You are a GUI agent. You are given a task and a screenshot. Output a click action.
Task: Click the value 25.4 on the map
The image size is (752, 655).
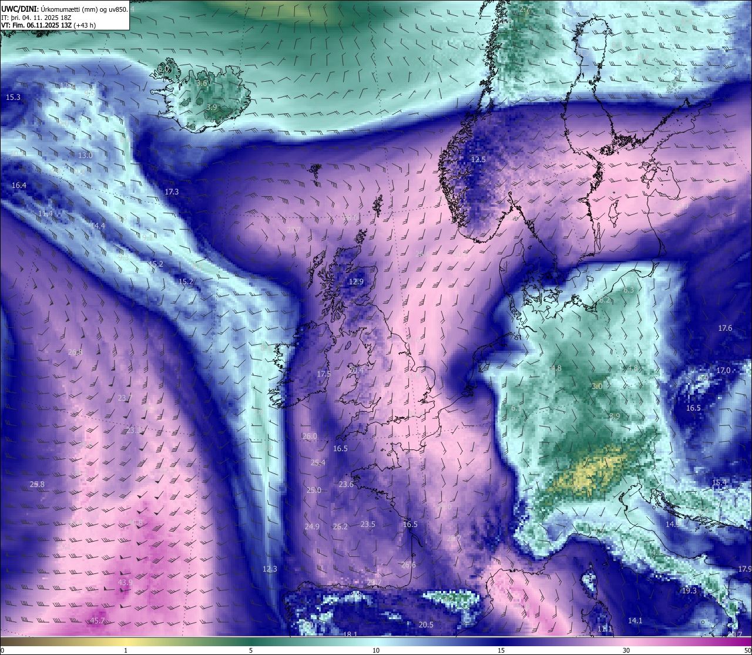318,462
